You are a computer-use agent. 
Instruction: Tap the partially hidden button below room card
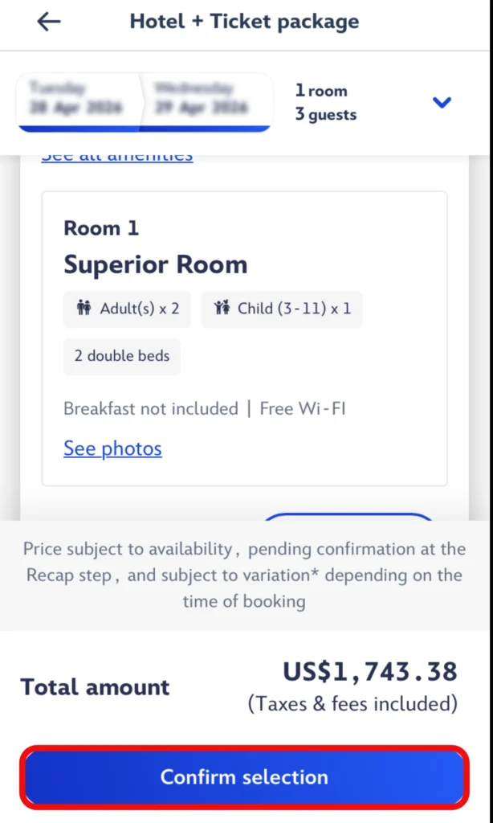[348, 516]
